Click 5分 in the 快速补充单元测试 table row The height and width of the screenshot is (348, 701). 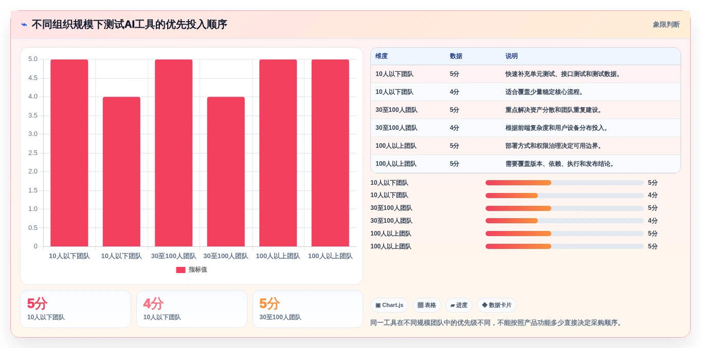tap(455, 74)
